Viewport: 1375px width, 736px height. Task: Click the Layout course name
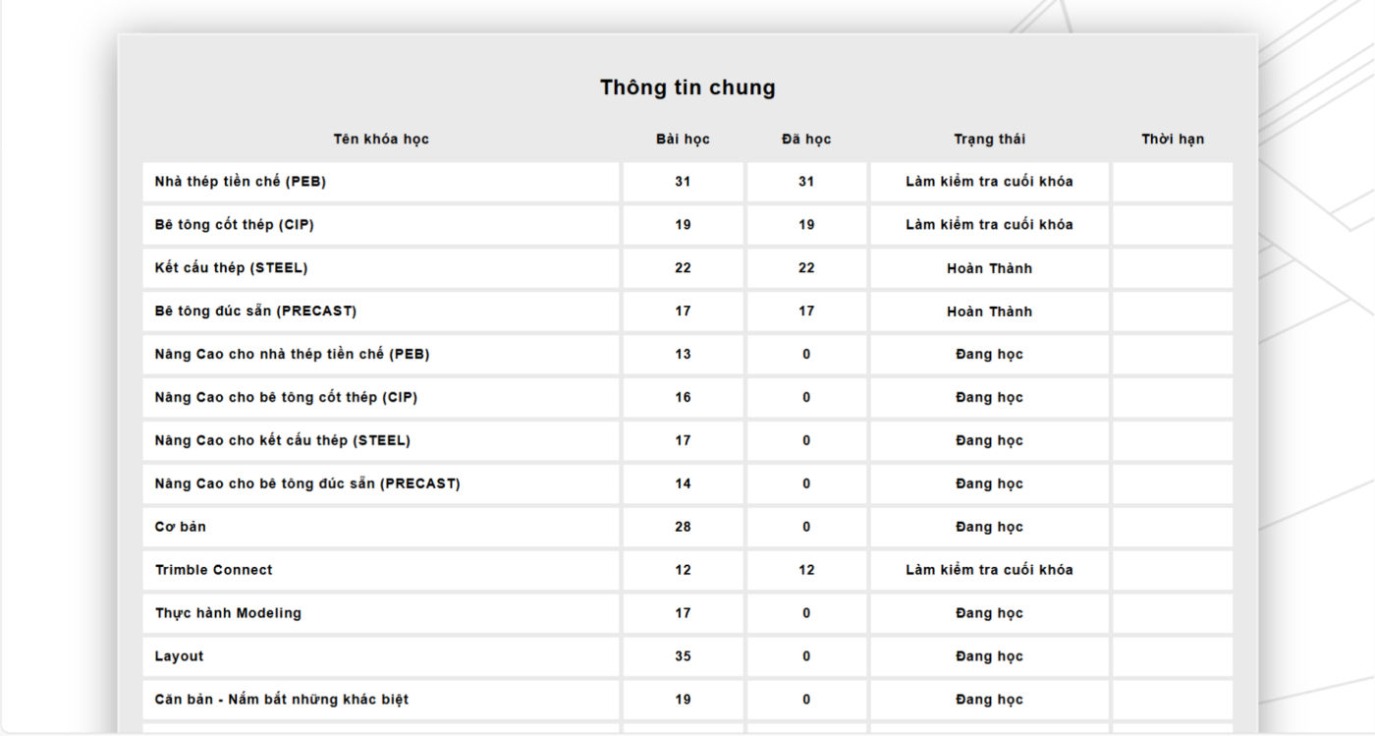(180, 656)
